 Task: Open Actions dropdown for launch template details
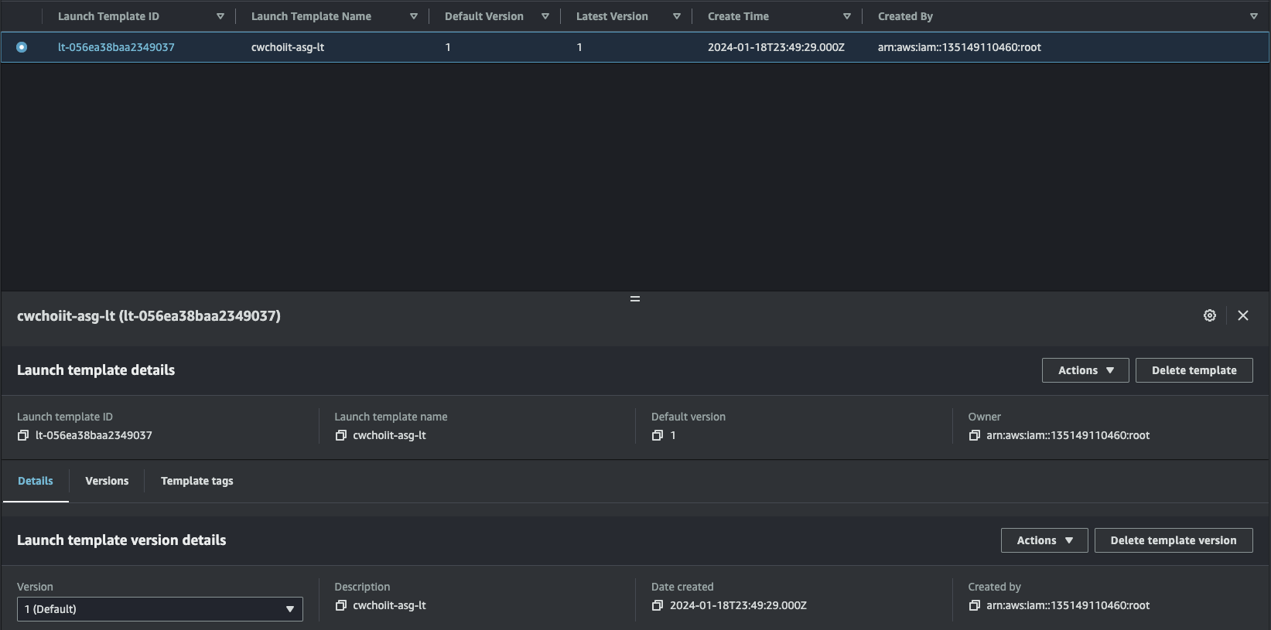click(x=1085, y=370)
